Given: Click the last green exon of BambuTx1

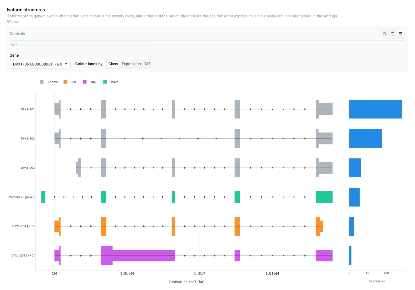Looking at the screenshot, I should tap(324, 197).
